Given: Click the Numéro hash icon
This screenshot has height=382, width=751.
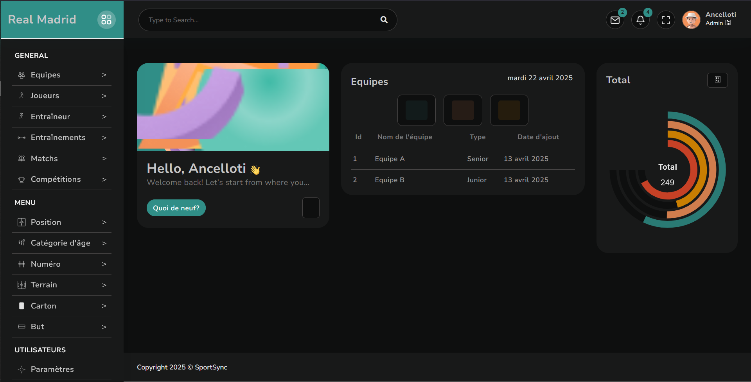Looking at the screenshot, I should click(22, 264).
